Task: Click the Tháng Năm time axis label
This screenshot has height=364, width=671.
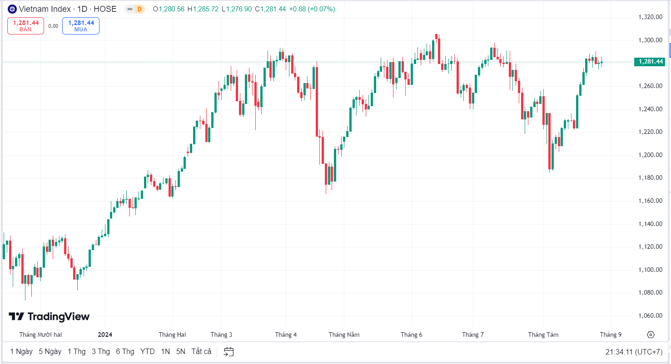Action: tap(344, 335)
